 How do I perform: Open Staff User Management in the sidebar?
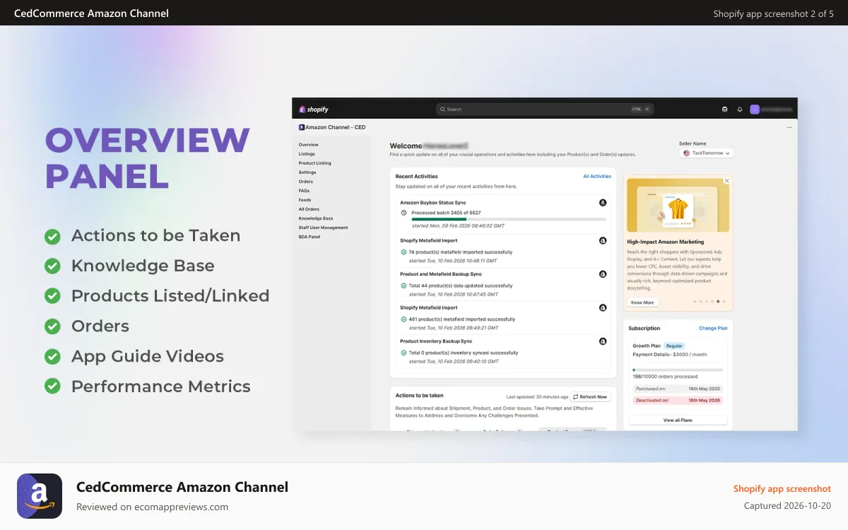click(323, 228)
